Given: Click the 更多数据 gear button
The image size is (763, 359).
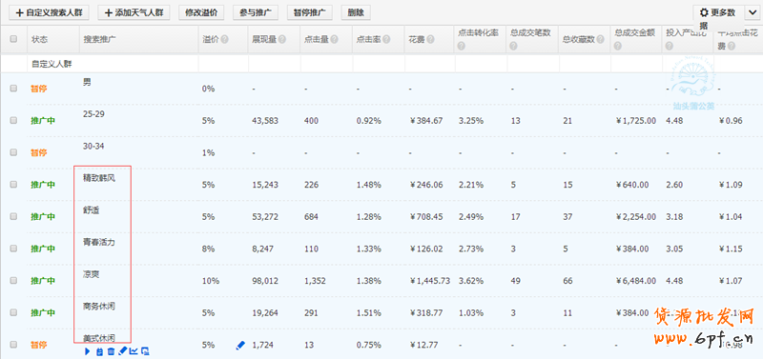Looking at the screenshot, I should (718, 12).
